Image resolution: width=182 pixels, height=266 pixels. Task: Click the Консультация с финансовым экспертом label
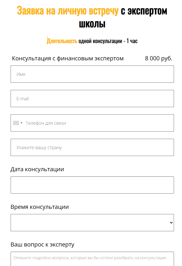coord(68,59)
